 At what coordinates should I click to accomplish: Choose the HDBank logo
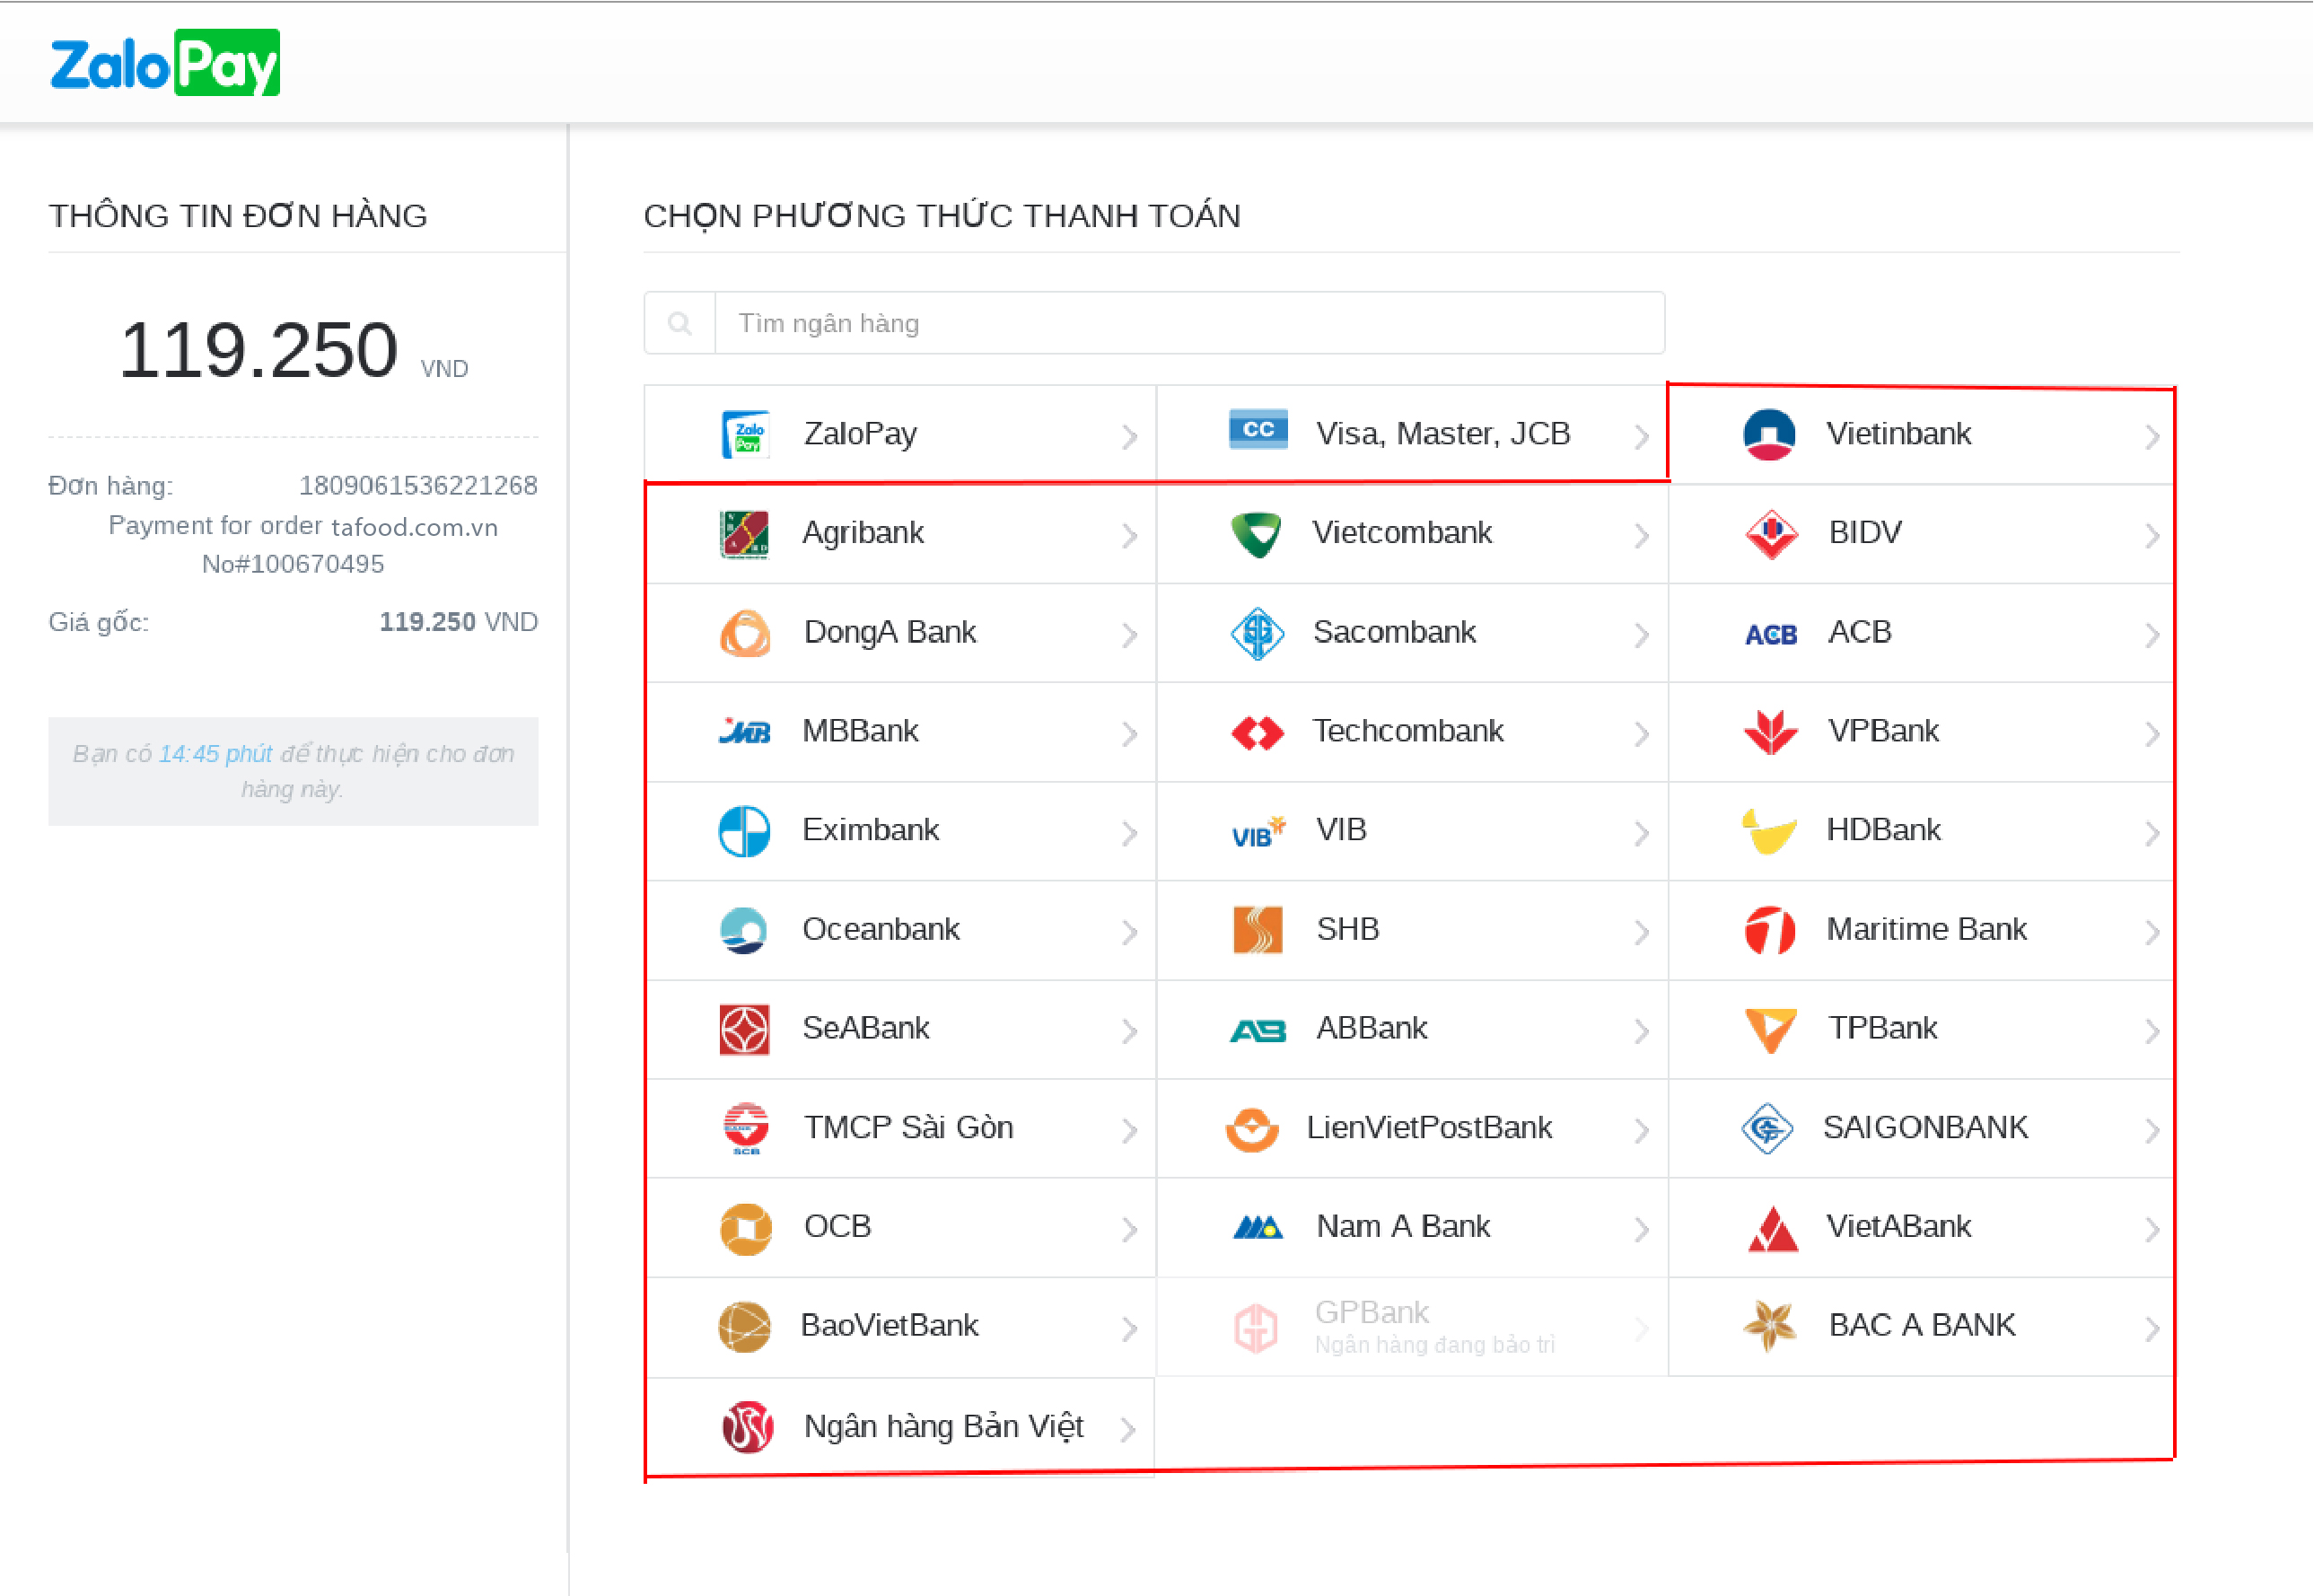1770,831
